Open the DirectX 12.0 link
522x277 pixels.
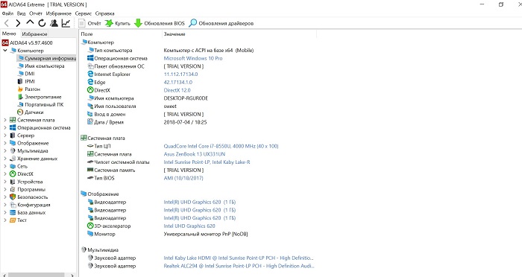(x=177, y=90)
